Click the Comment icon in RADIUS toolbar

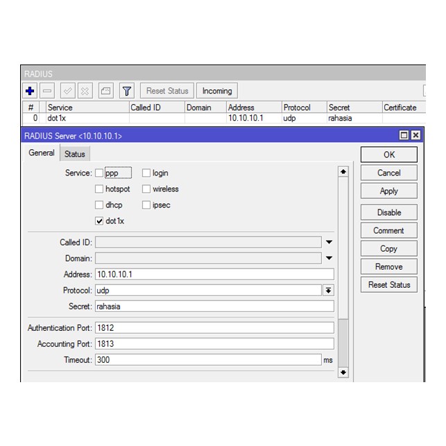[x=105, y=91]
